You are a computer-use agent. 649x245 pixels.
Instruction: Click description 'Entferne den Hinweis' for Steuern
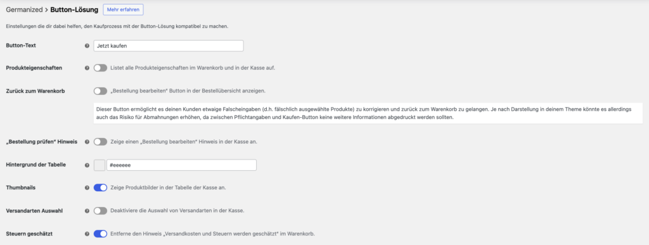213,234
